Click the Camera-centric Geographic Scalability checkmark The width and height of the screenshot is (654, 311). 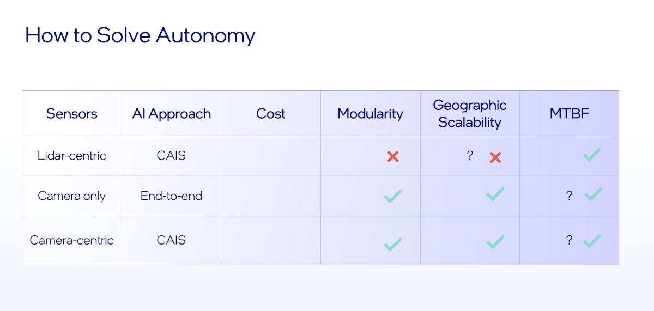point(495,242)
